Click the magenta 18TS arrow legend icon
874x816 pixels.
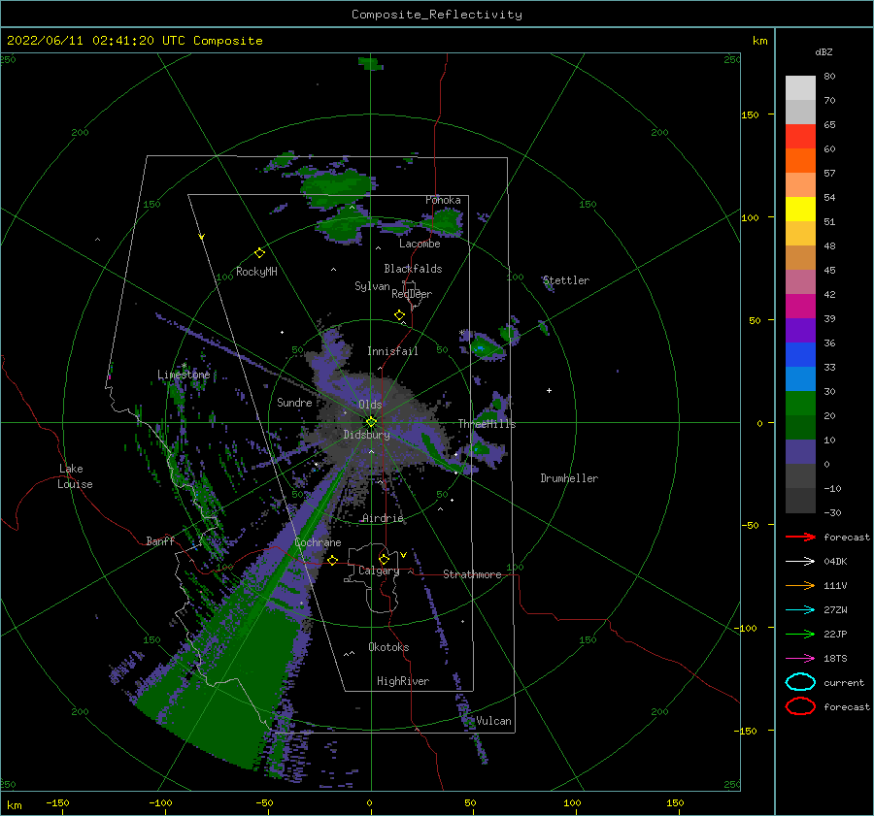point(800,659)
